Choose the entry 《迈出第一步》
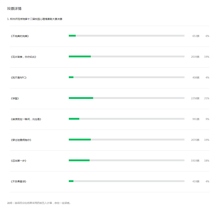Image resolution: width=217 pixels, height=209 pixels. coord(19,161)
